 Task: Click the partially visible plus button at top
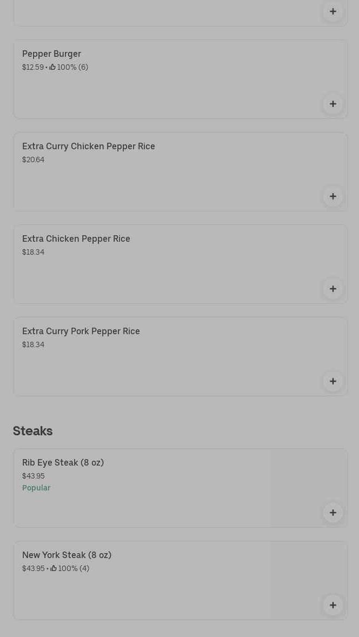point(333,11)
